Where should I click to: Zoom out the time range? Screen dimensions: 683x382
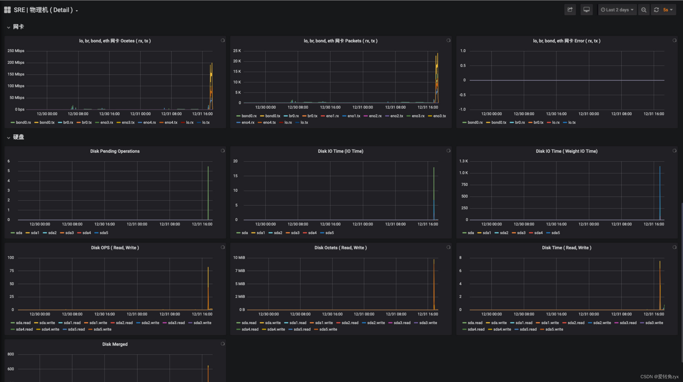tap(644, 10)
